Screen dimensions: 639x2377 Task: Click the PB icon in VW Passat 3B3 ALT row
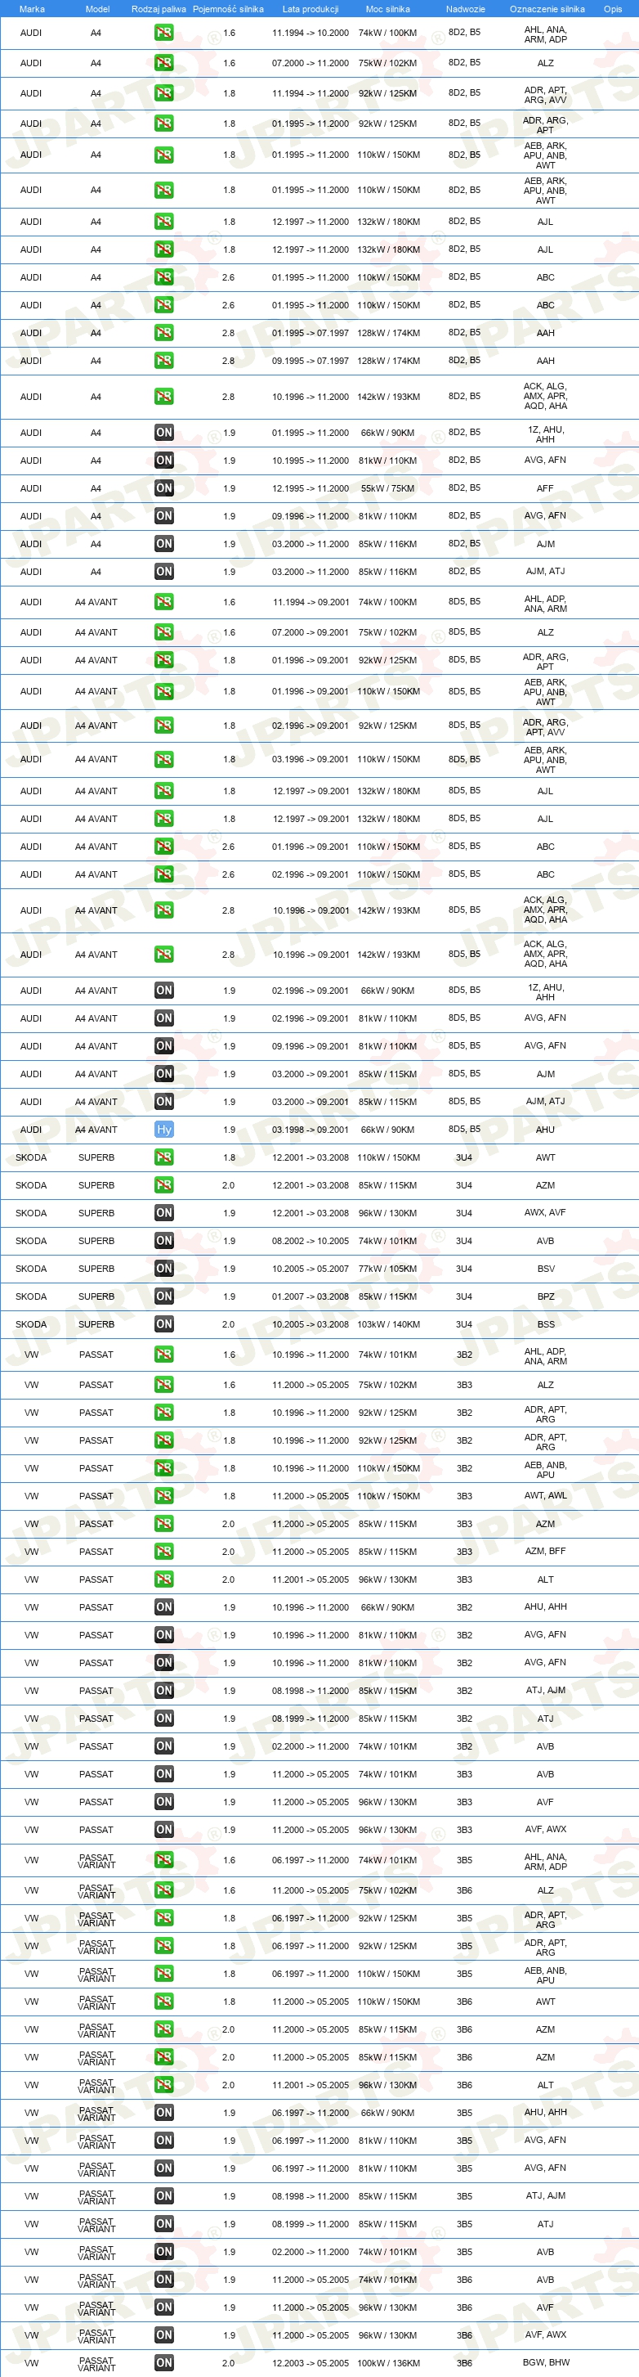(164, 1579)
